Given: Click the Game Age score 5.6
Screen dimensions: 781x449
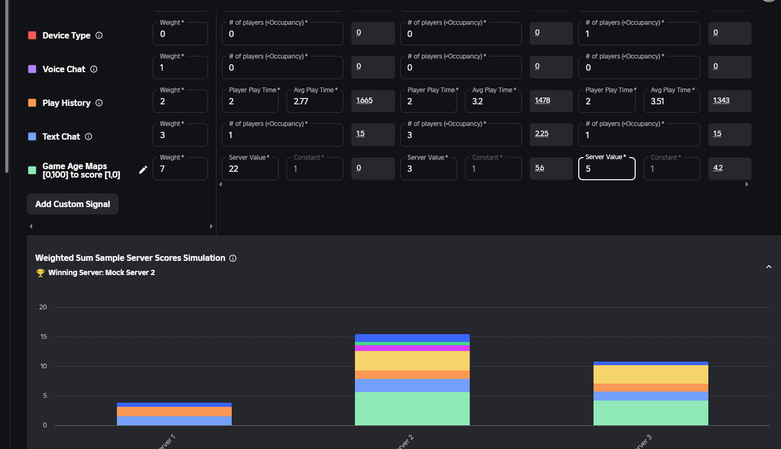Looking at the screenshot, I should click(x=539, y=168).
